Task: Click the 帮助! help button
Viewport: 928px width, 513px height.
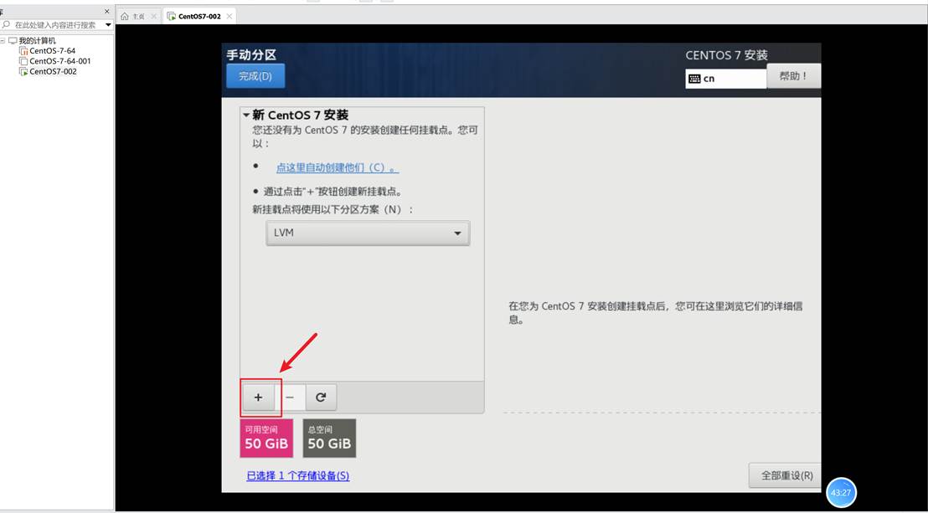Action: (794, 76)
